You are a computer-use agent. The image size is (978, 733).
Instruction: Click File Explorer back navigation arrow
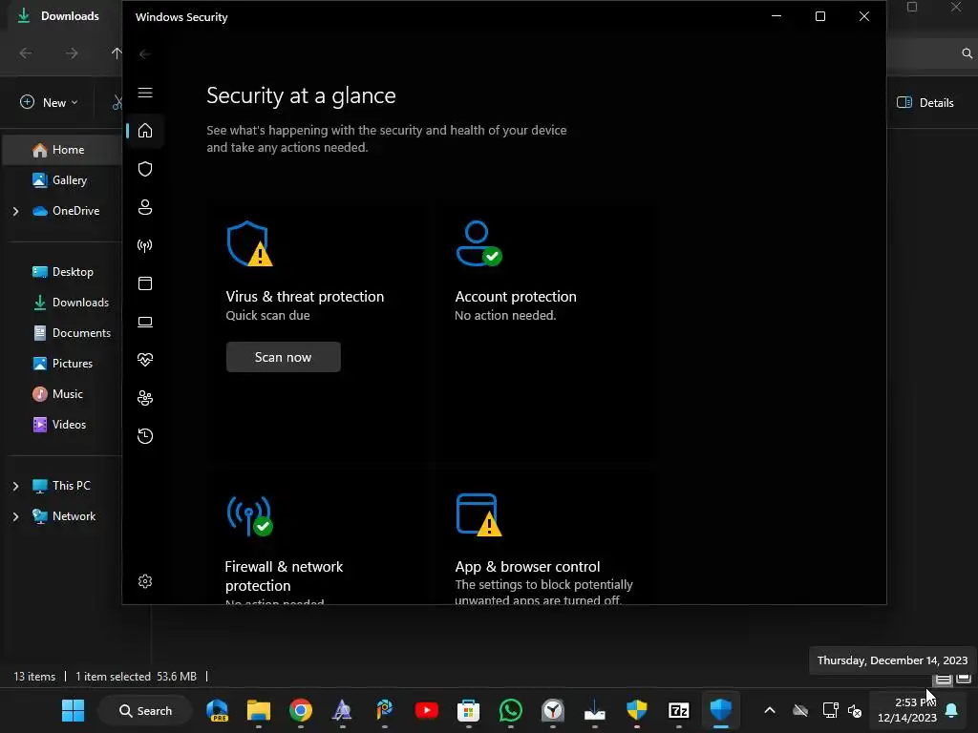tap(26, 53)
